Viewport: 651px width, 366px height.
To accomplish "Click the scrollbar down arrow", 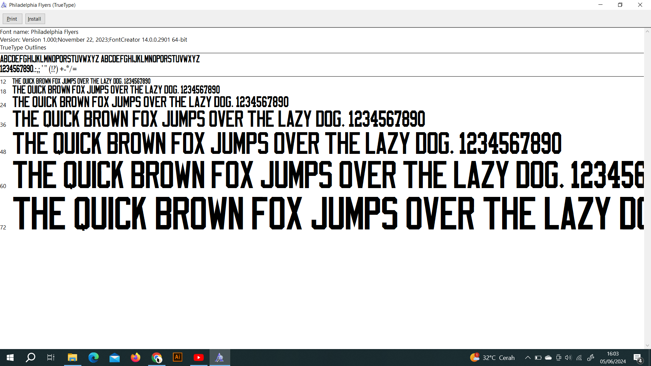I will coord(647,345).
